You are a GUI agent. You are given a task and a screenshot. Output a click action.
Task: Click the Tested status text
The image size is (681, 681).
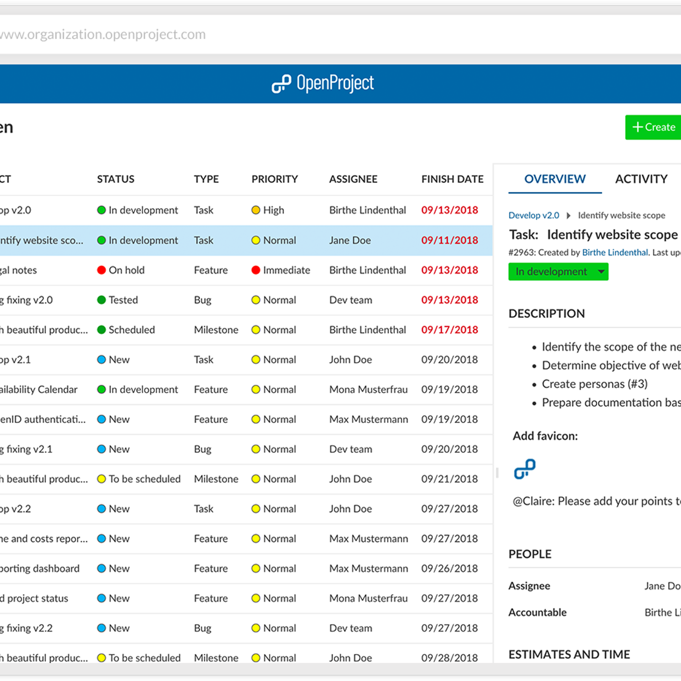(x=123, y=300)
